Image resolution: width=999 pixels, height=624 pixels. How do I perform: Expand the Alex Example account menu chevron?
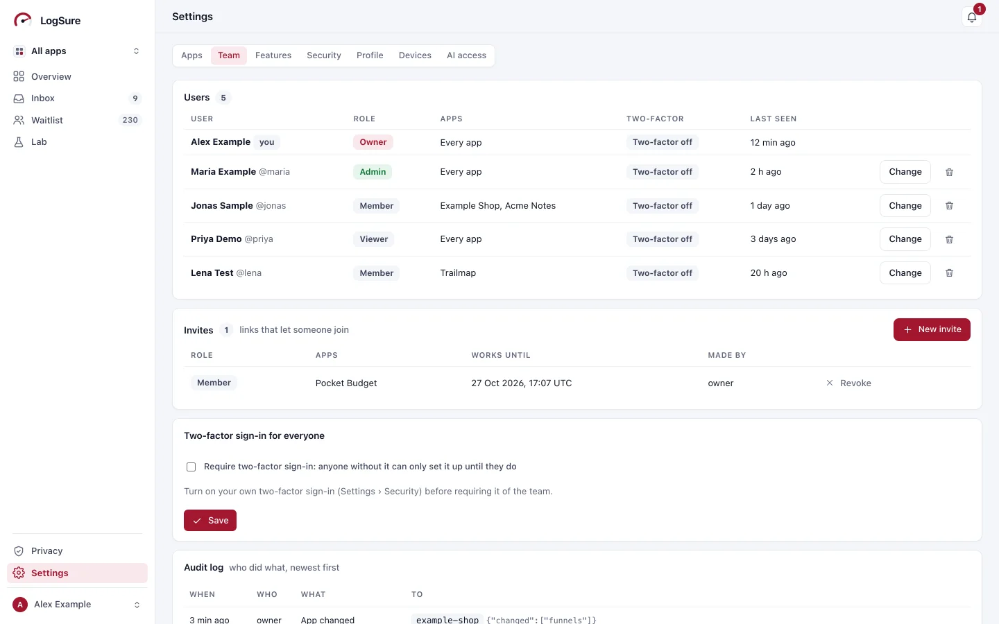pos(137,605)
